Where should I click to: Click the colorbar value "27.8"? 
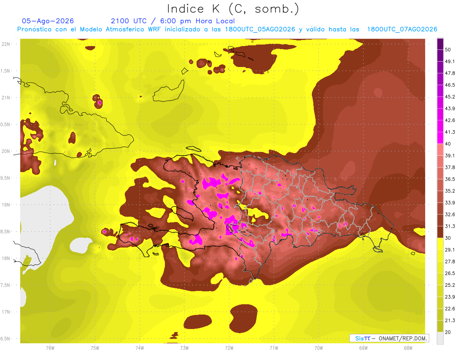(x=450, y=262)
